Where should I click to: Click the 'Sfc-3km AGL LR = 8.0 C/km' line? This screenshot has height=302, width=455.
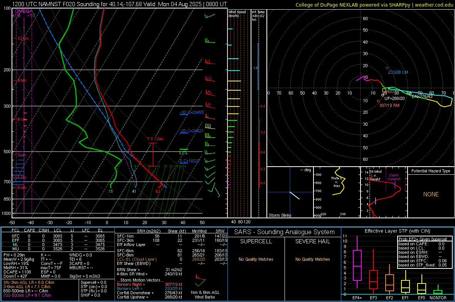pyautogui.click(x=29, y=283)
